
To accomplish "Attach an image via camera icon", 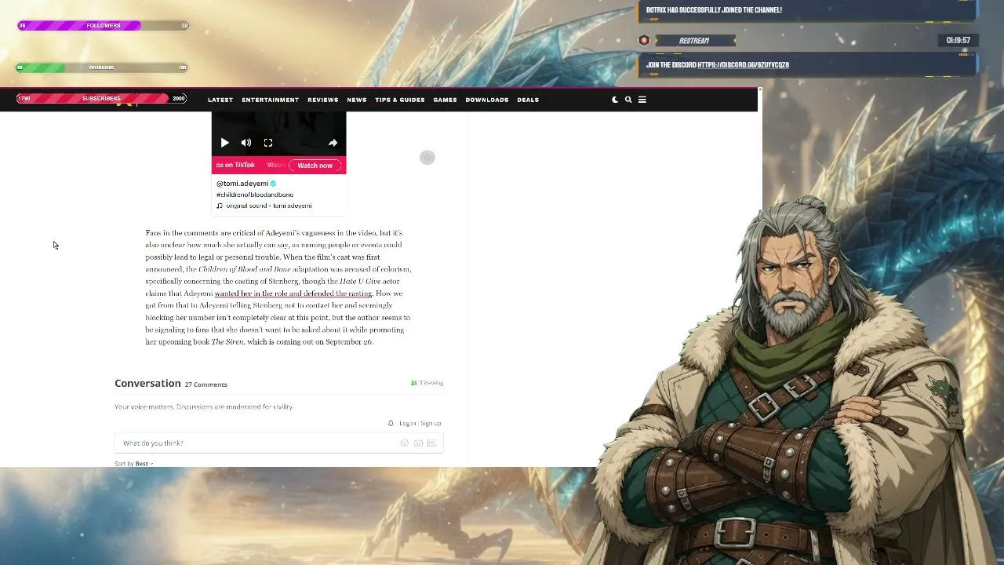I will 418,443.
